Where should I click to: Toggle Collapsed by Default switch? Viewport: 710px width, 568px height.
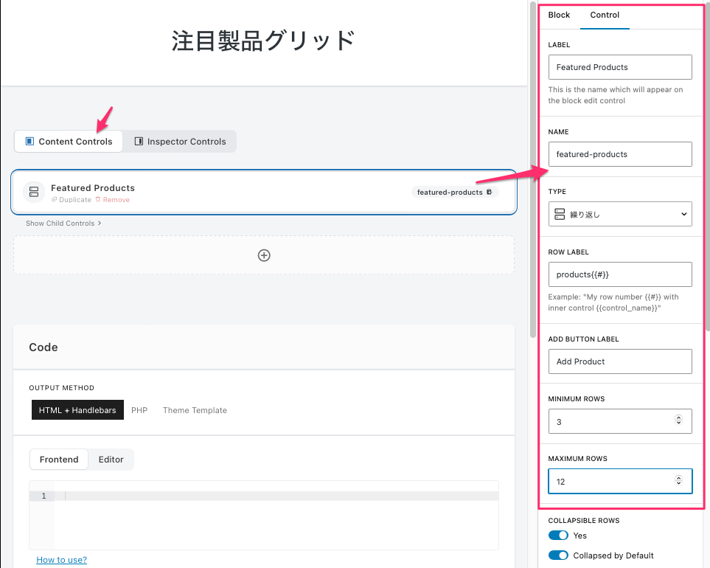point(558,555)
